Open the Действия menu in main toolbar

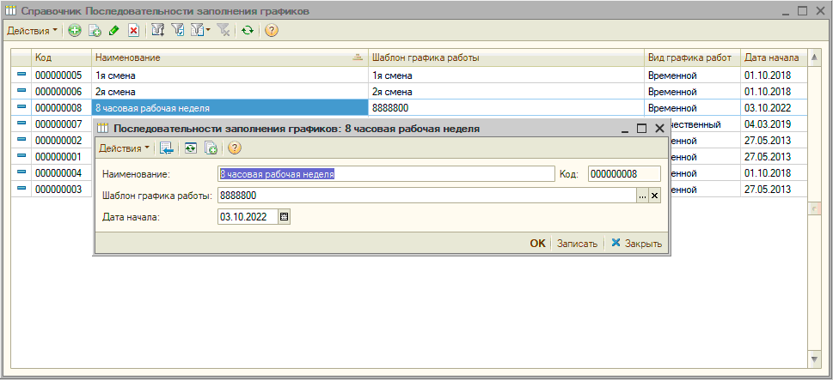point(32,31)
